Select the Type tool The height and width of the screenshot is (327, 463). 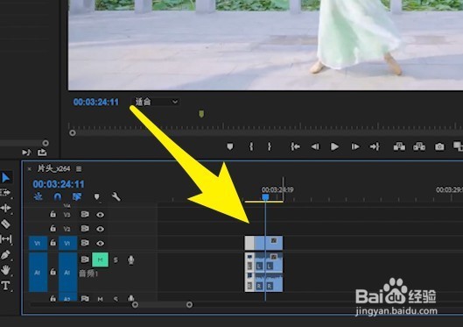coord(5,286)
